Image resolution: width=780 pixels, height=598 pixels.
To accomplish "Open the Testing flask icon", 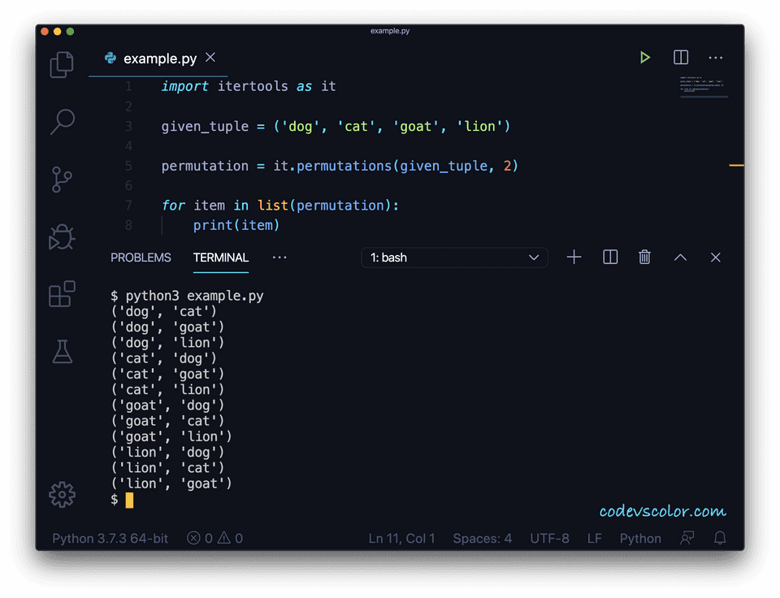I will point(62,352).
